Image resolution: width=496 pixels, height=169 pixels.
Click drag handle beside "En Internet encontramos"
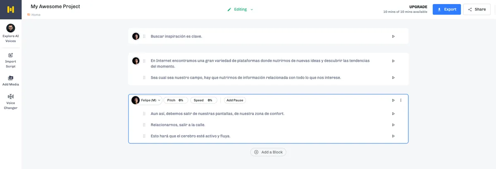pos(144,61)
